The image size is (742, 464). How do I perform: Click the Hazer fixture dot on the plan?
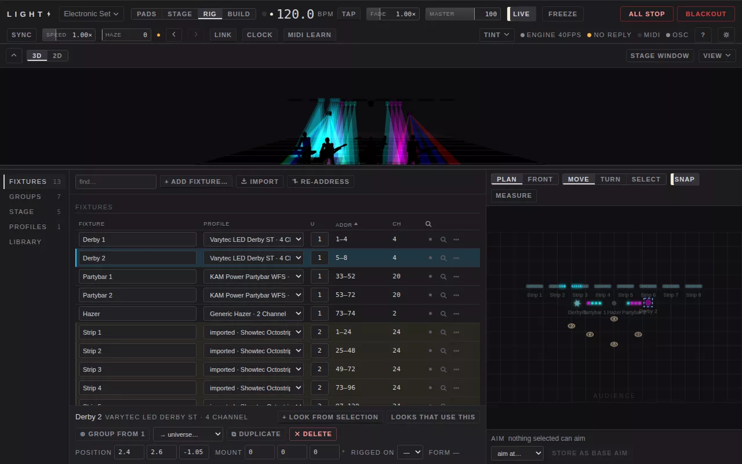[614, 303]
